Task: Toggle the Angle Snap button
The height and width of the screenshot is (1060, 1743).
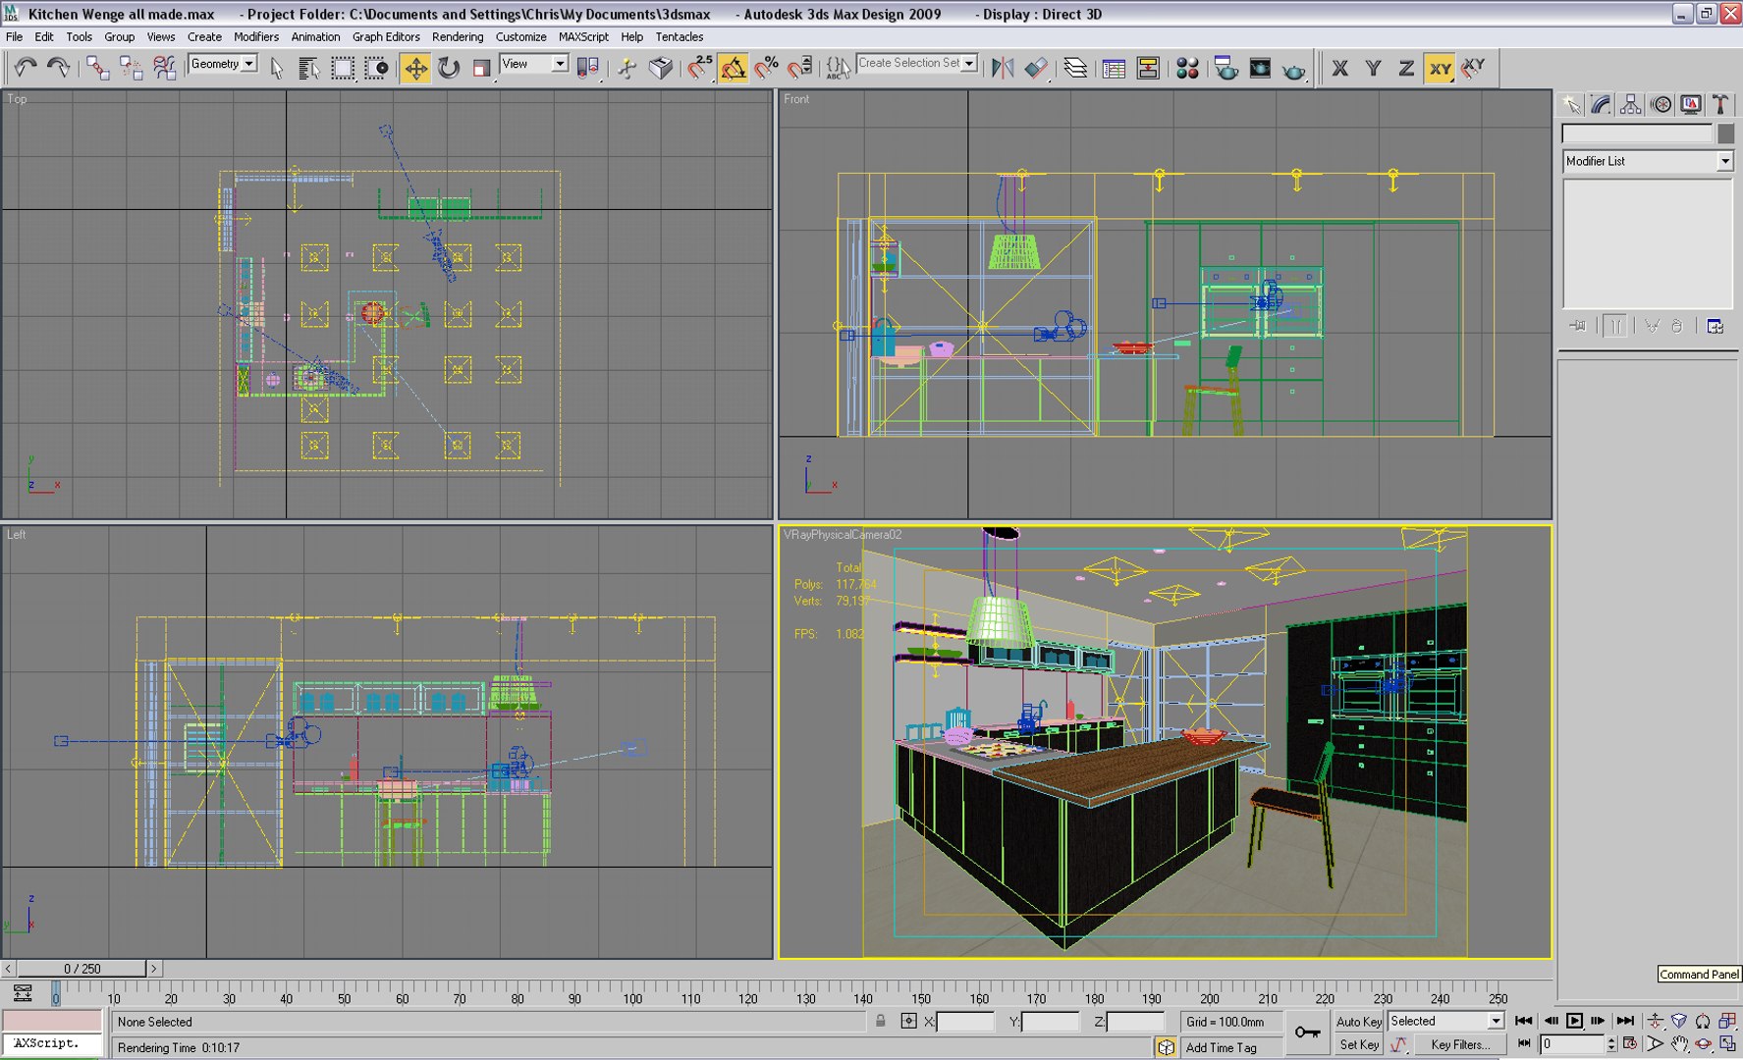Action: pyautogui.click(x=733, y=68)
